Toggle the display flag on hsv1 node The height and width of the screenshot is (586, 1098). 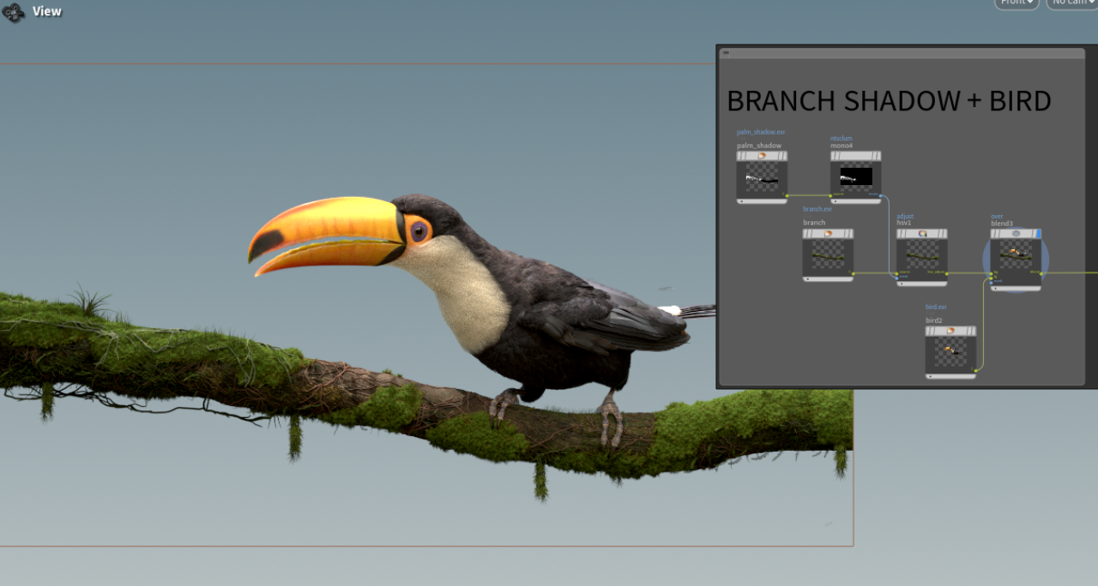944,233
